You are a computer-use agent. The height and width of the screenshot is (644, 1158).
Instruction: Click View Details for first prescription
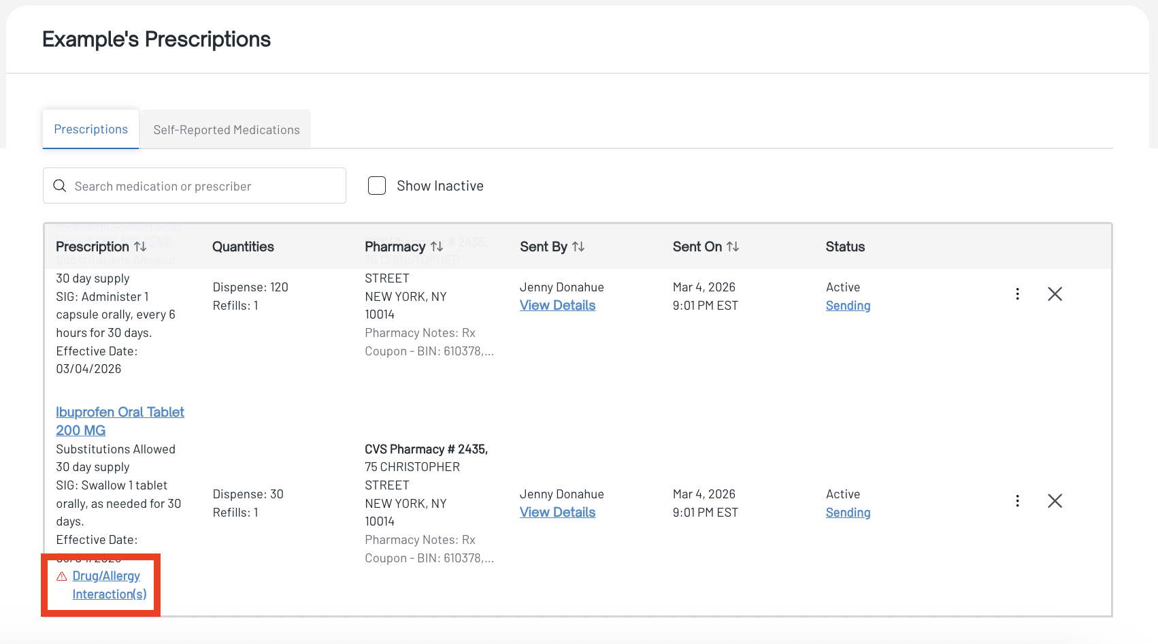tap(557, 306)
